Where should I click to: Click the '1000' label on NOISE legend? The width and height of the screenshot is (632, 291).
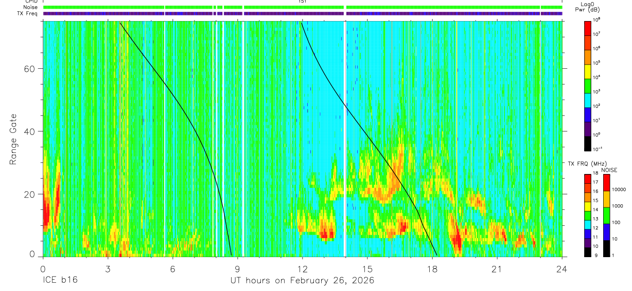(617, 206)
